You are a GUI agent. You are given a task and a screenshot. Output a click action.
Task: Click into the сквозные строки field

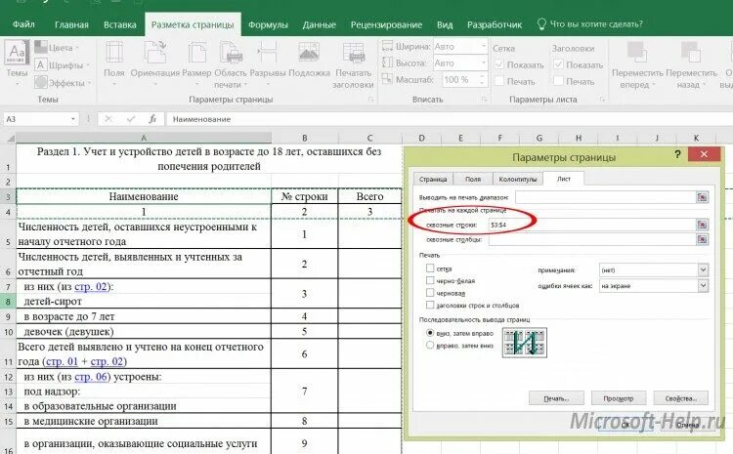tap(592, 225)
